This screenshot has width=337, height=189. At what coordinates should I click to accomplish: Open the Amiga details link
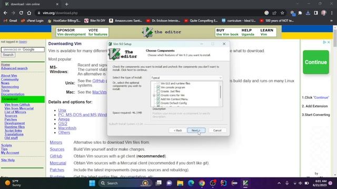coord(64,119)
